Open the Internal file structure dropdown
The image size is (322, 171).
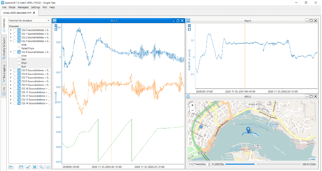coord(30,21)
